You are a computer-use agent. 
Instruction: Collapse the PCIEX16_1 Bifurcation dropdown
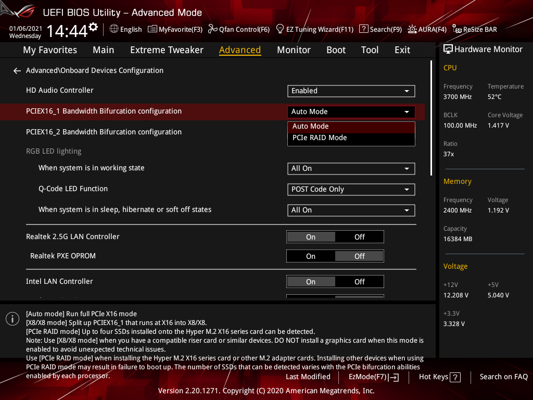click(351, 112)
